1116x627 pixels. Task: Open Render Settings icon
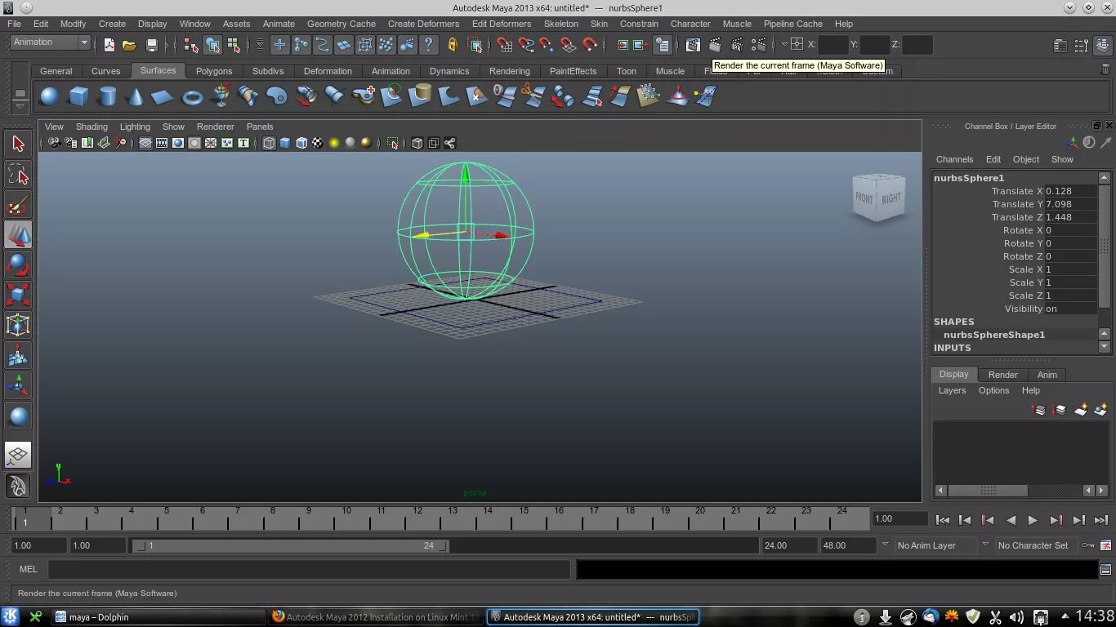[759, 45]
